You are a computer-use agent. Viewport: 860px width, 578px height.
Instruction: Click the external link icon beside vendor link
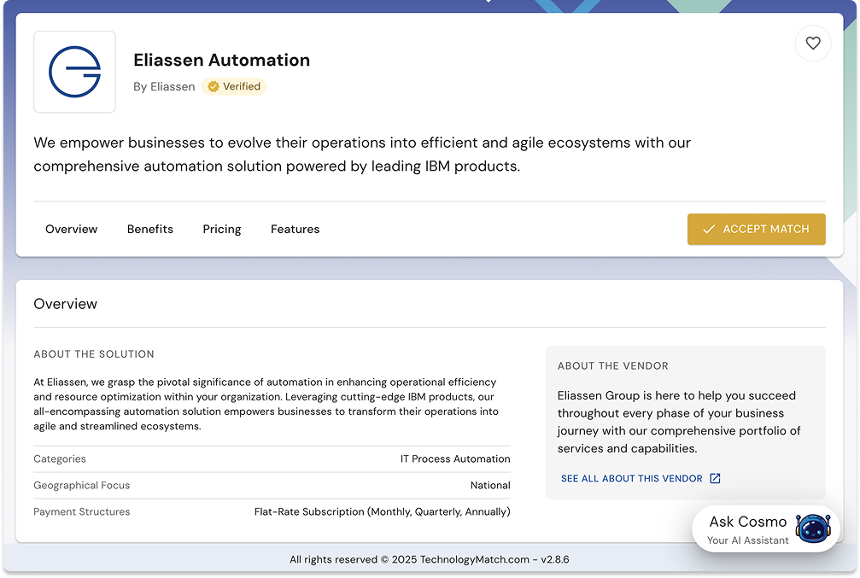tap(715, 478)
